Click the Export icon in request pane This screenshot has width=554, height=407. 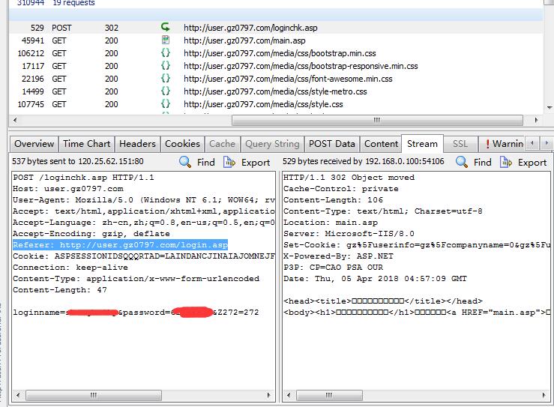(x=230, y=162)
